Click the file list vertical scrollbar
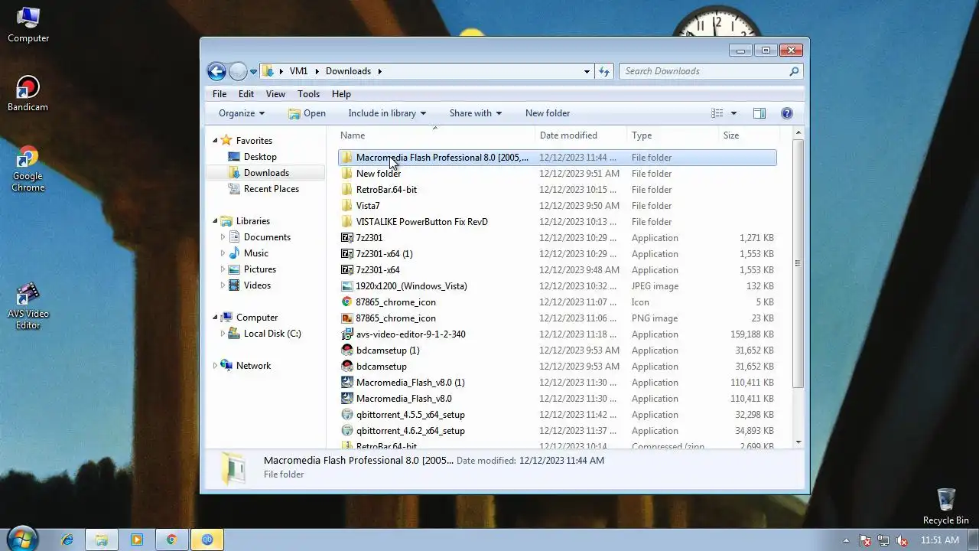Screen dimensions: 979x551 pyautogui.click(x=798, y=262)
